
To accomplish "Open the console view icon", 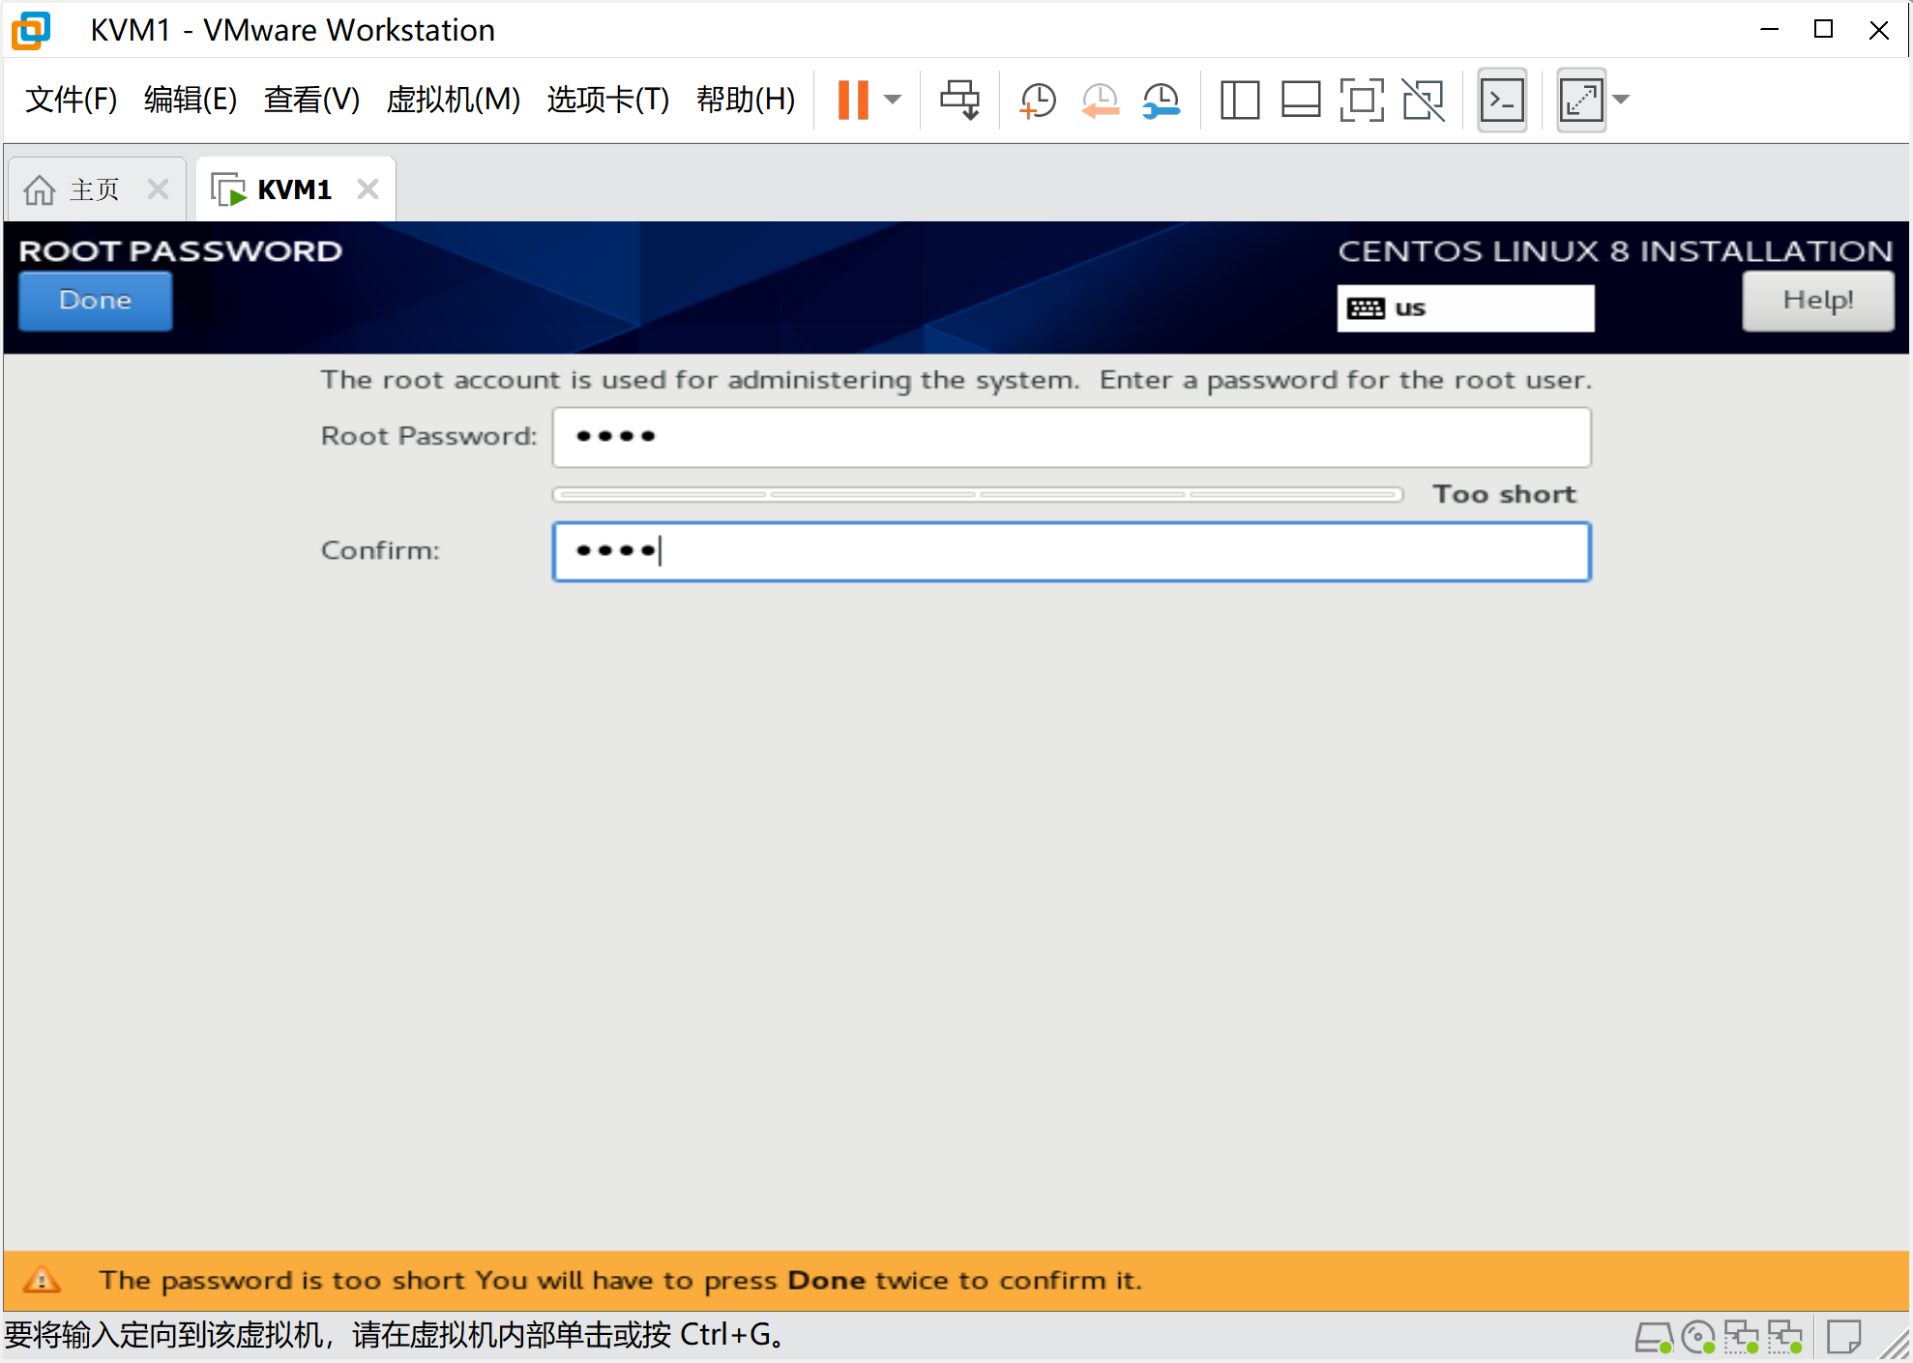I will click(x=1502, y=100).
